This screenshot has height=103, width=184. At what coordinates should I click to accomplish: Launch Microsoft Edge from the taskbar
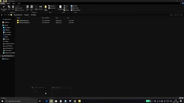click(x=47, y=101)
